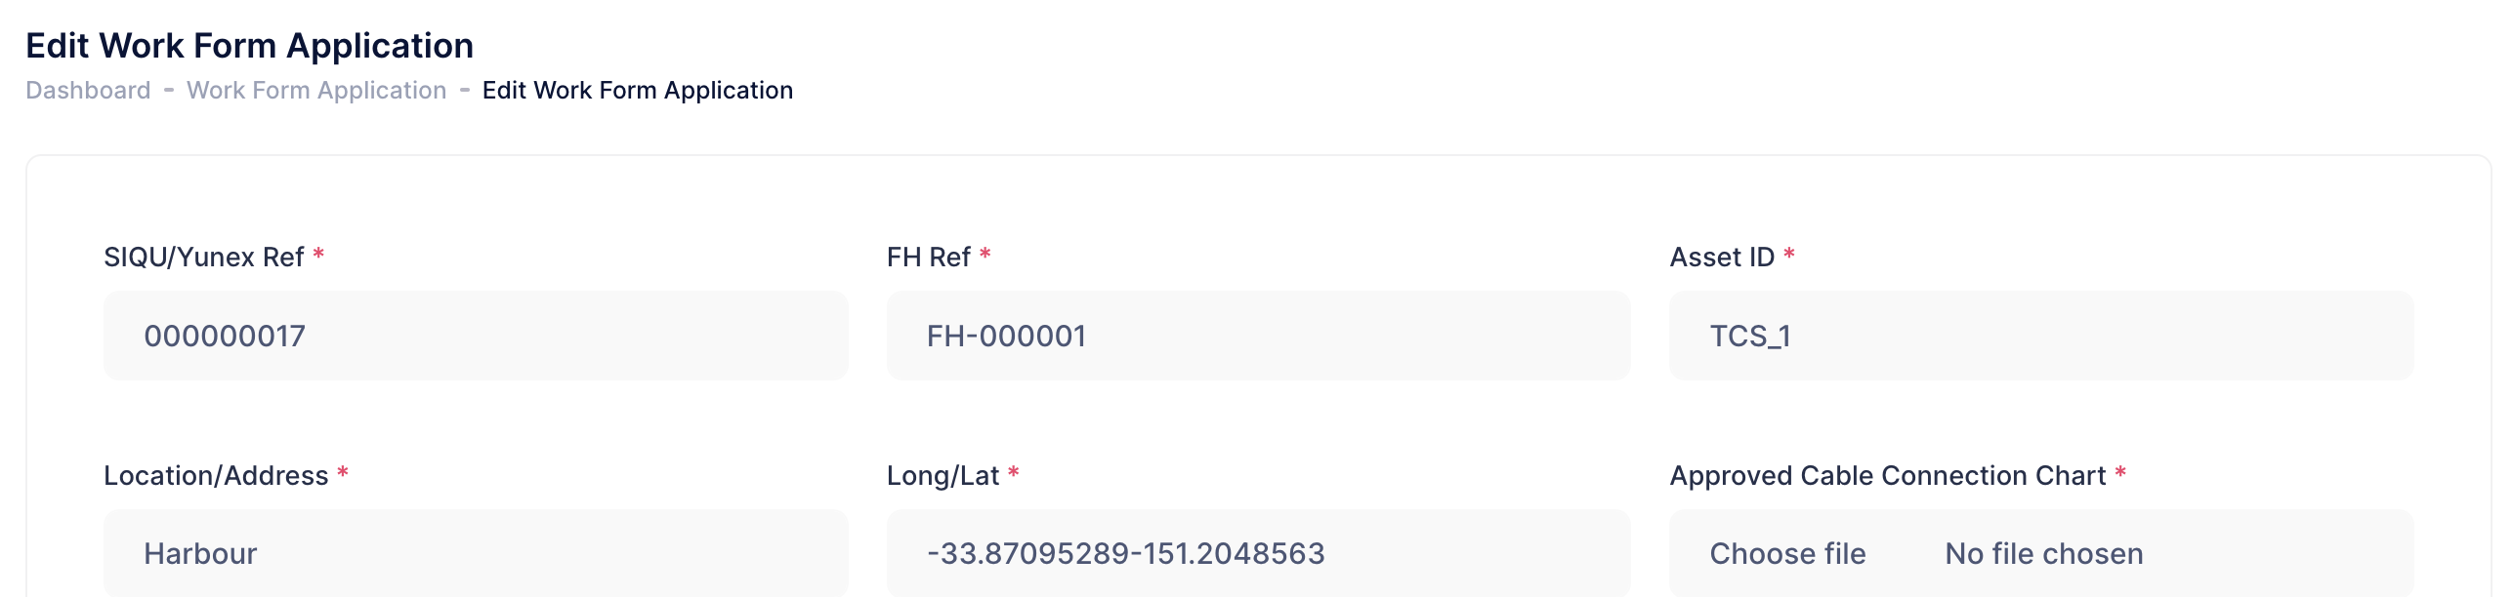Click the current Edit Work Form Application breadcrumb
The height and width of the screenshot is (597, 2514).
tap(637, 91)
